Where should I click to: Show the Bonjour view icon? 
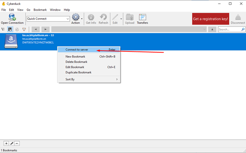click(24, 29)
